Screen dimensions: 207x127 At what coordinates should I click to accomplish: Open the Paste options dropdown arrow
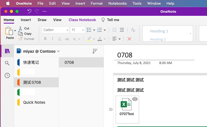click(x=15, y=31)
